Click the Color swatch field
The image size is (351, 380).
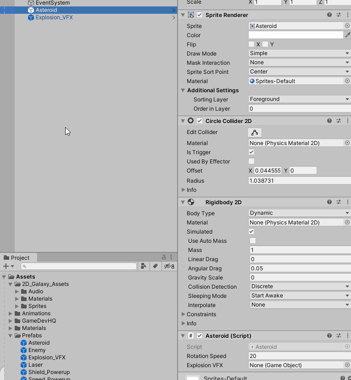tap(296, 35)
